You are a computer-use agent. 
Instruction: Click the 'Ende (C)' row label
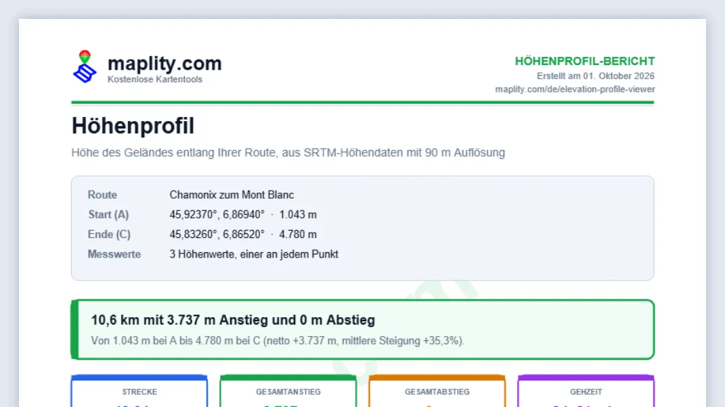tap(109, 235)
